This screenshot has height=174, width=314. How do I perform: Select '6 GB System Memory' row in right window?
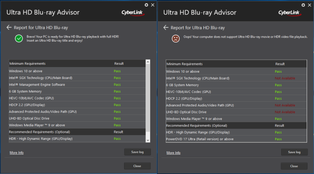pyautogui.click(x=236, y=85)
